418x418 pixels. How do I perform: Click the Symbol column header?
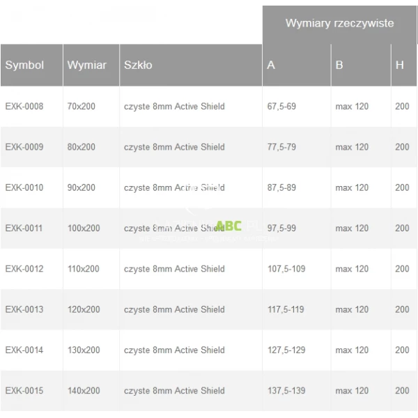24,65
